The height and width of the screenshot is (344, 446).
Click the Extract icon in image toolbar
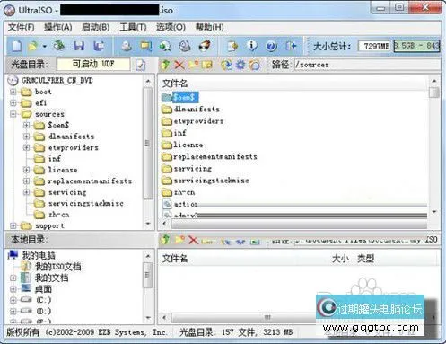(226, 65)
